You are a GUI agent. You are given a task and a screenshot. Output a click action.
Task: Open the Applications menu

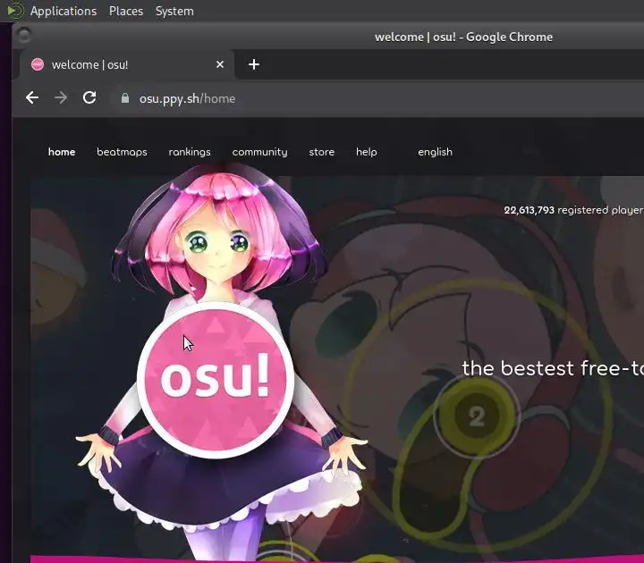click(64, 11)
